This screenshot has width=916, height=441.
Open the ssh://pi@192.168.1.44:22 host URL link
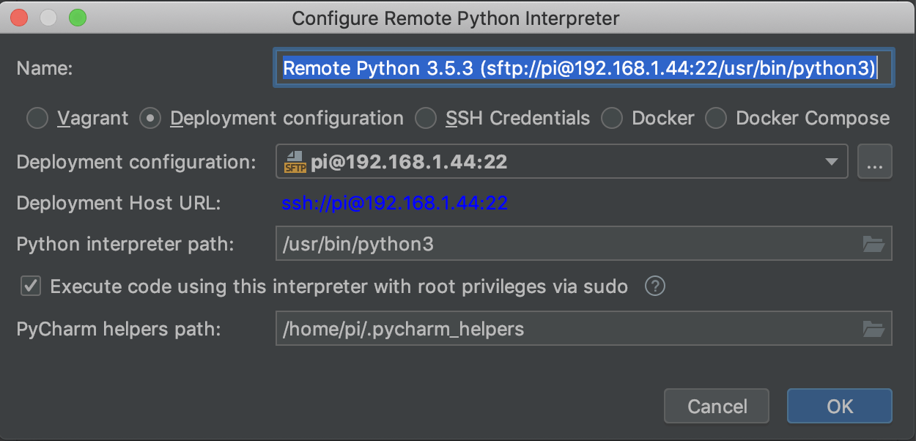tap(394, 203)
